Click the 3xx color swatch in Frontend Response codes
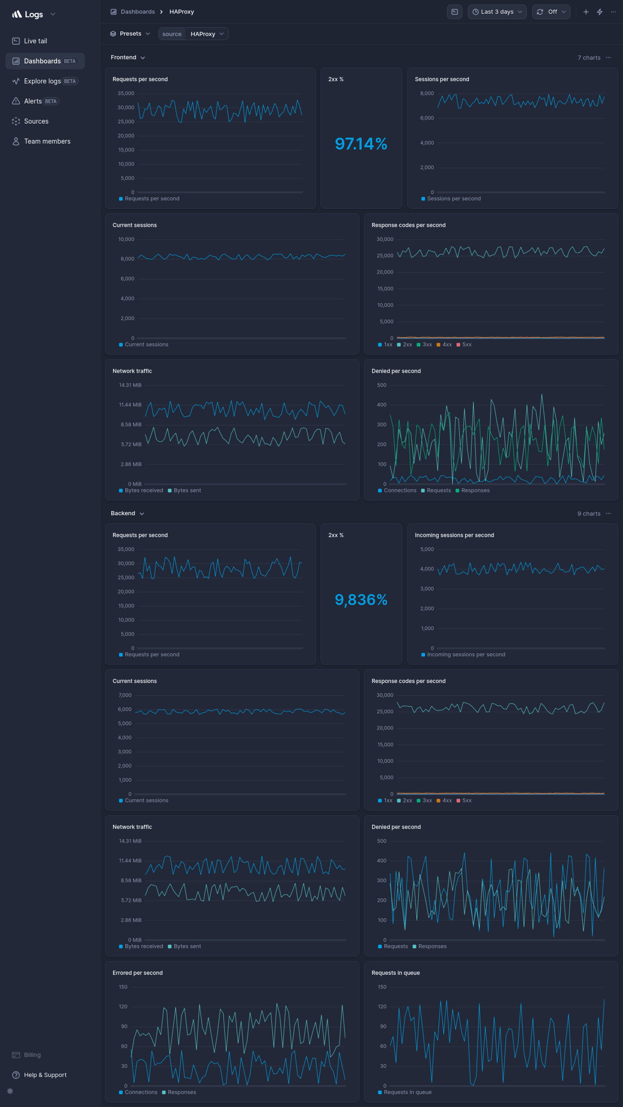 coord(418,345)
